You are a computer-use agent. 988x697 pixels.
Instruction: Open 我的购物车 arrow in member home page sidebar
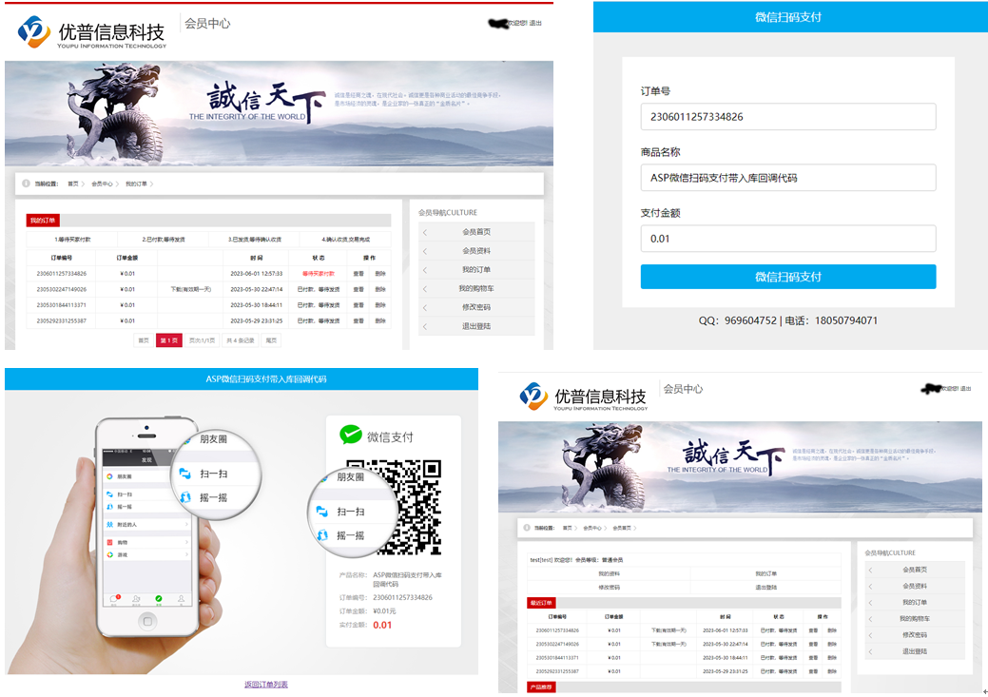[x=871, y=619]
